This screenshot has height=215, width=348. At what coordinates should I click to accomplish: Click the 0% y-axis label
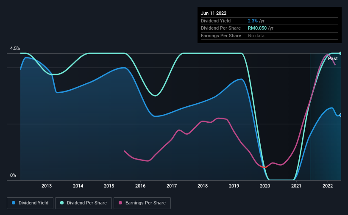click(x=13, y=175)
